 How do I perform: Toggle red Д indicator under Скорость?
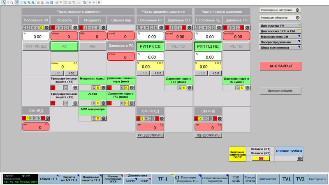click(53, 27)
